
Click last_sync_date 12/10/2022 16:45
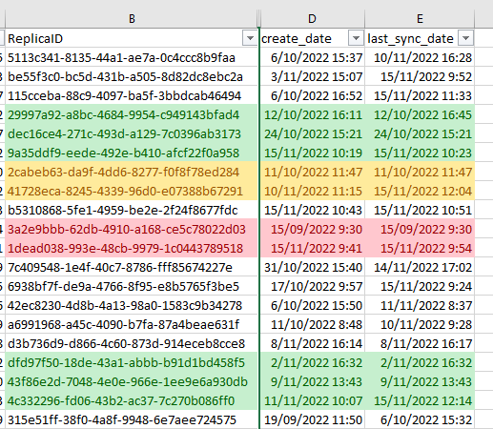420,114
